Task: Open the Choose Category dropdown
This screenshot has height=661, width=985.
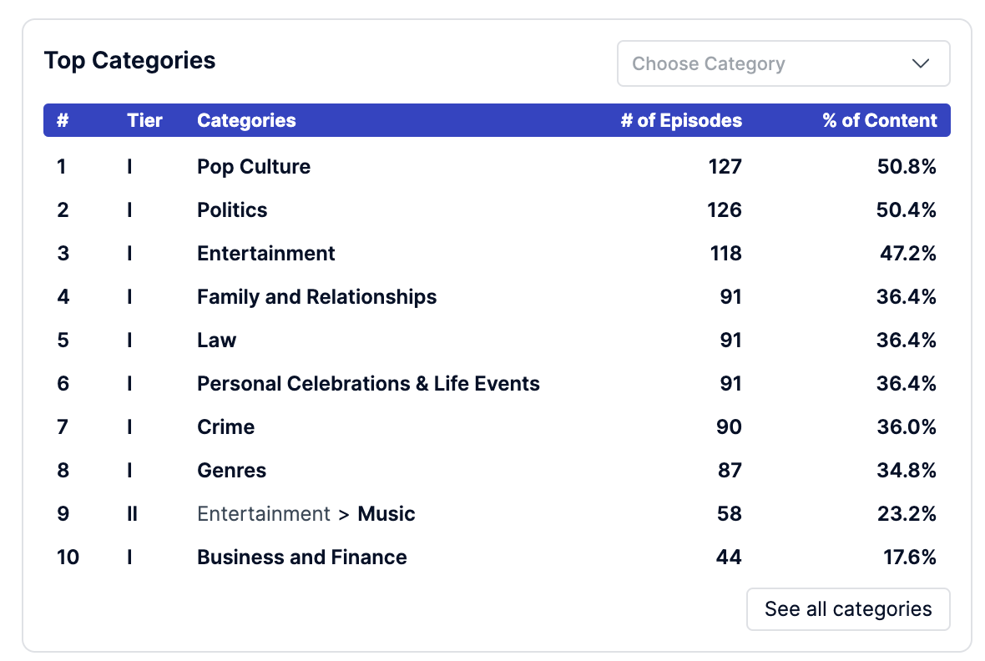Action: [x=783, y=63]
